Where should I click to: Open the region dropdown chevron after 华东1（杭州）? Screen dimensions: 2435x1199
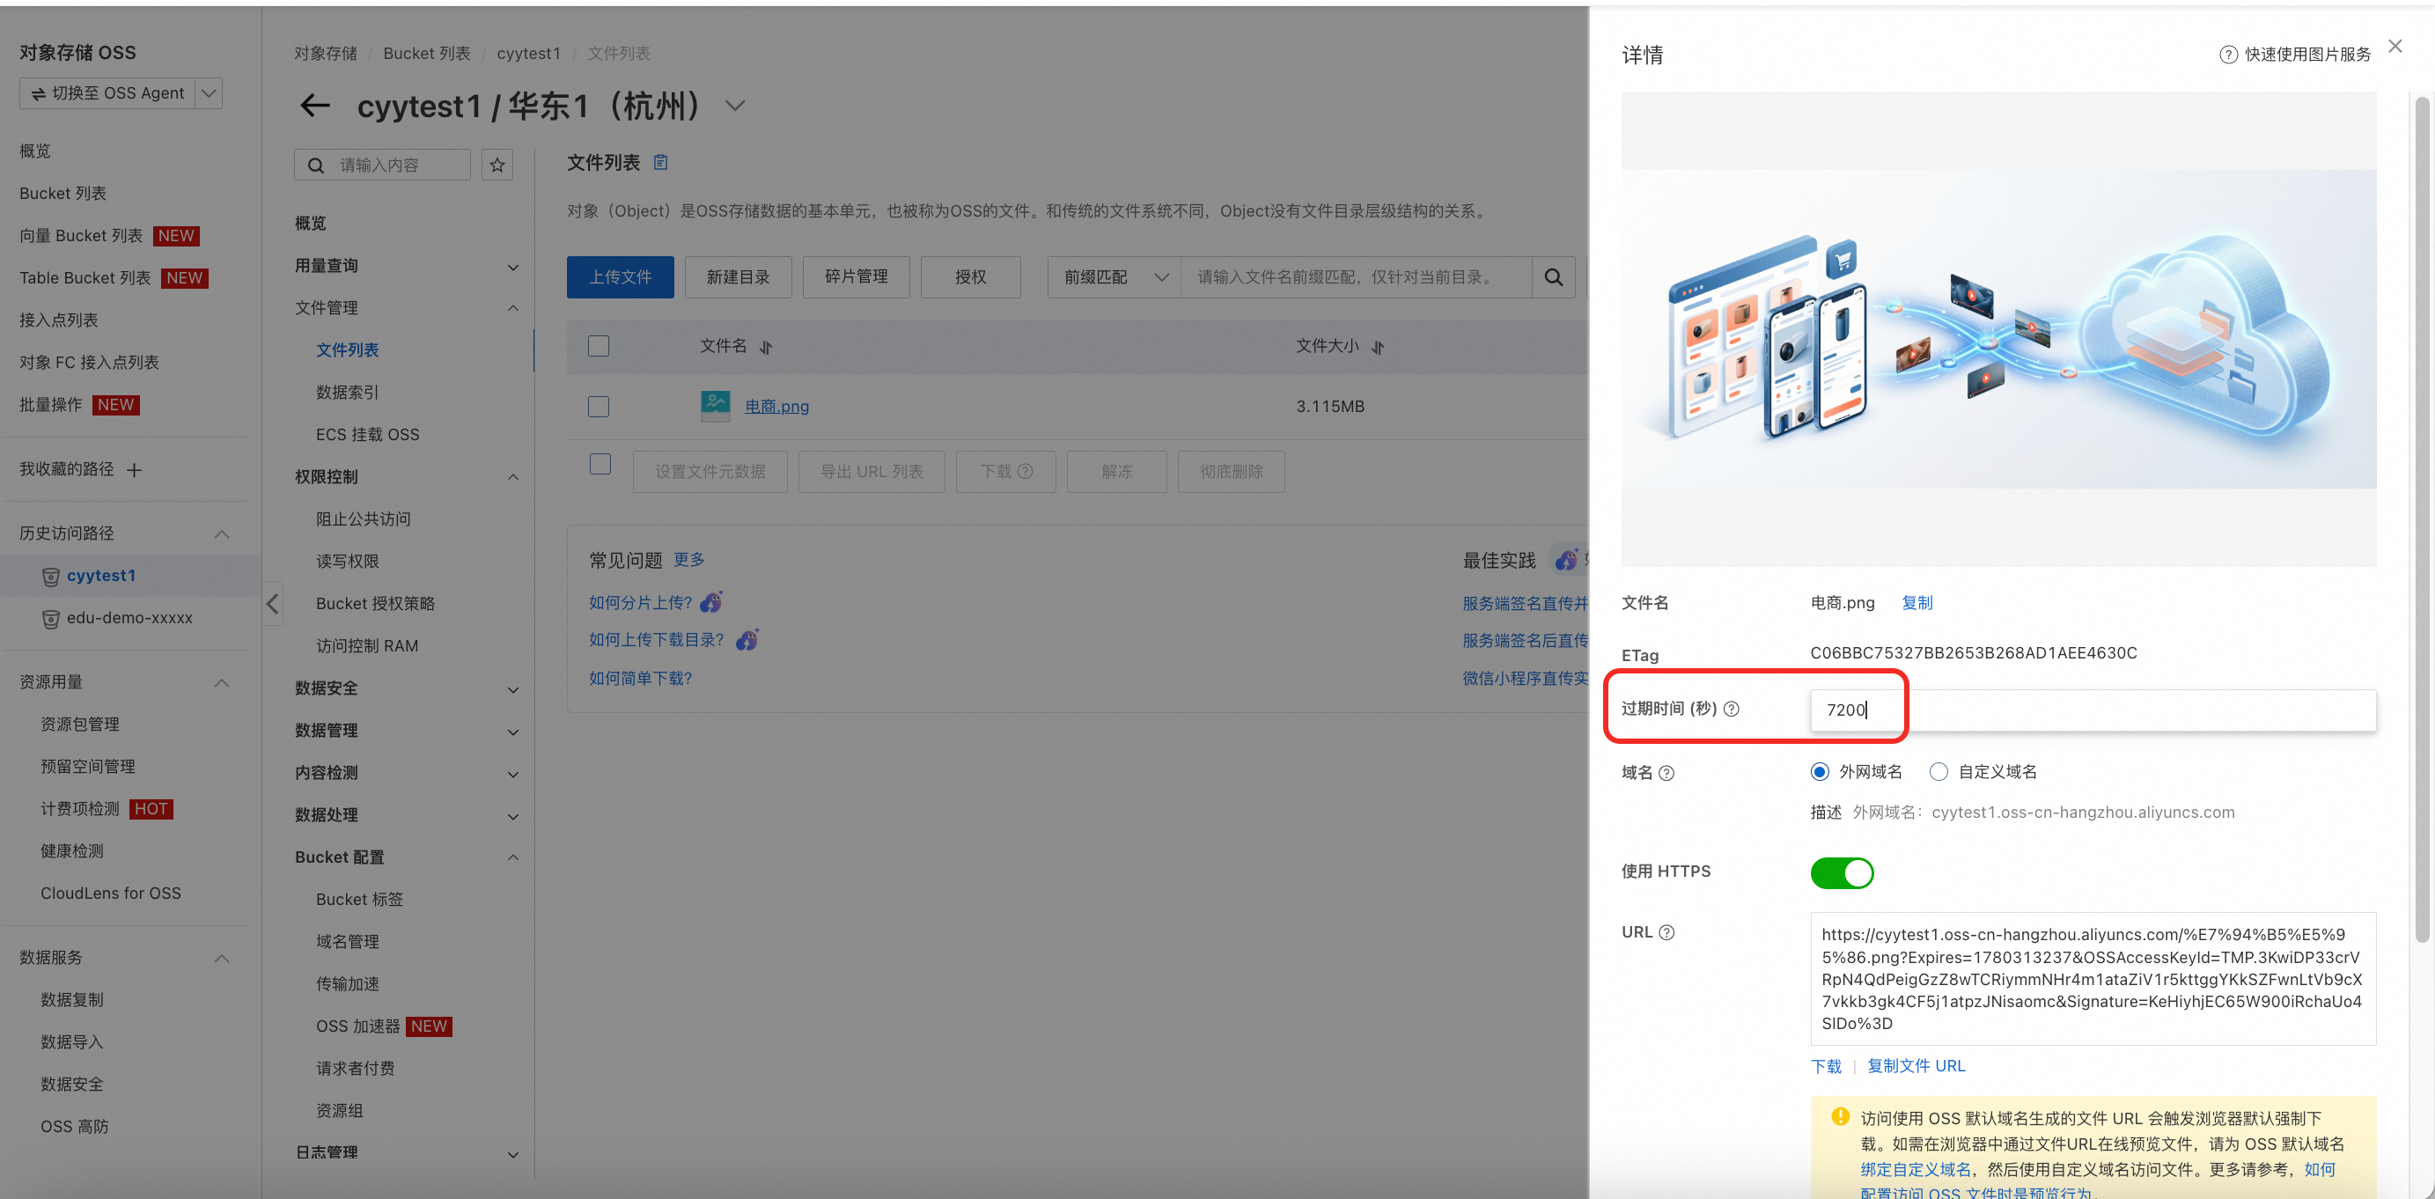tap(734, 106)
